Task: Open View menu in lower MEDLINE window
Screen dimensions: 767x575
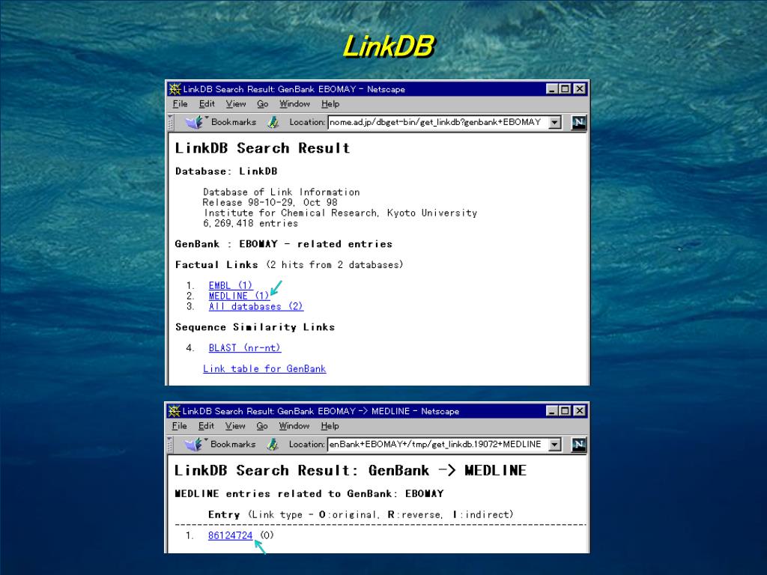Action: point(235,426)
